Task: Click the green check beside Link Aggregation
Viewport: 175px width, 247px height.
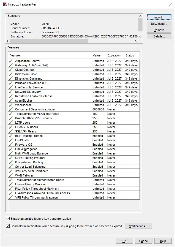Action: click(11, 149)
